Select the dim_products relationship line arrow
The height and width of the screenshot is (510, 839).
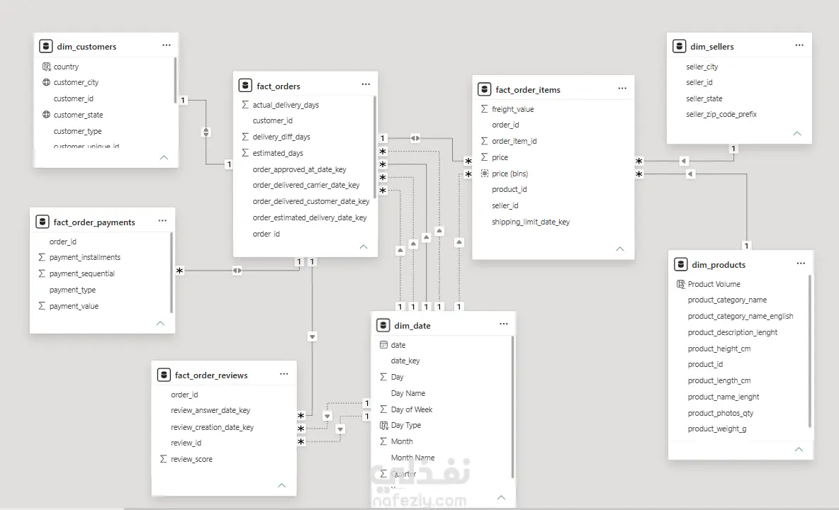click(690, 174)
